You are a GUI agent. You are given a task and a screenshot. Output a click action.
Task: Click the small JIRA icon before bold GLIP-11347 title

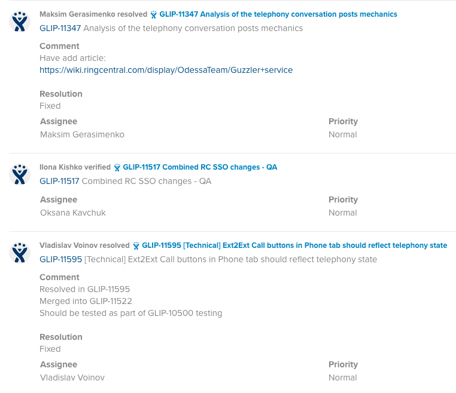[x=154, y=14]
